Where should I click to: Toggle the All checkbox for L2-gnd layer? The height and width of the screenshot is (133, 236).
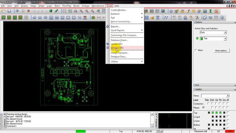click(228, 117)
